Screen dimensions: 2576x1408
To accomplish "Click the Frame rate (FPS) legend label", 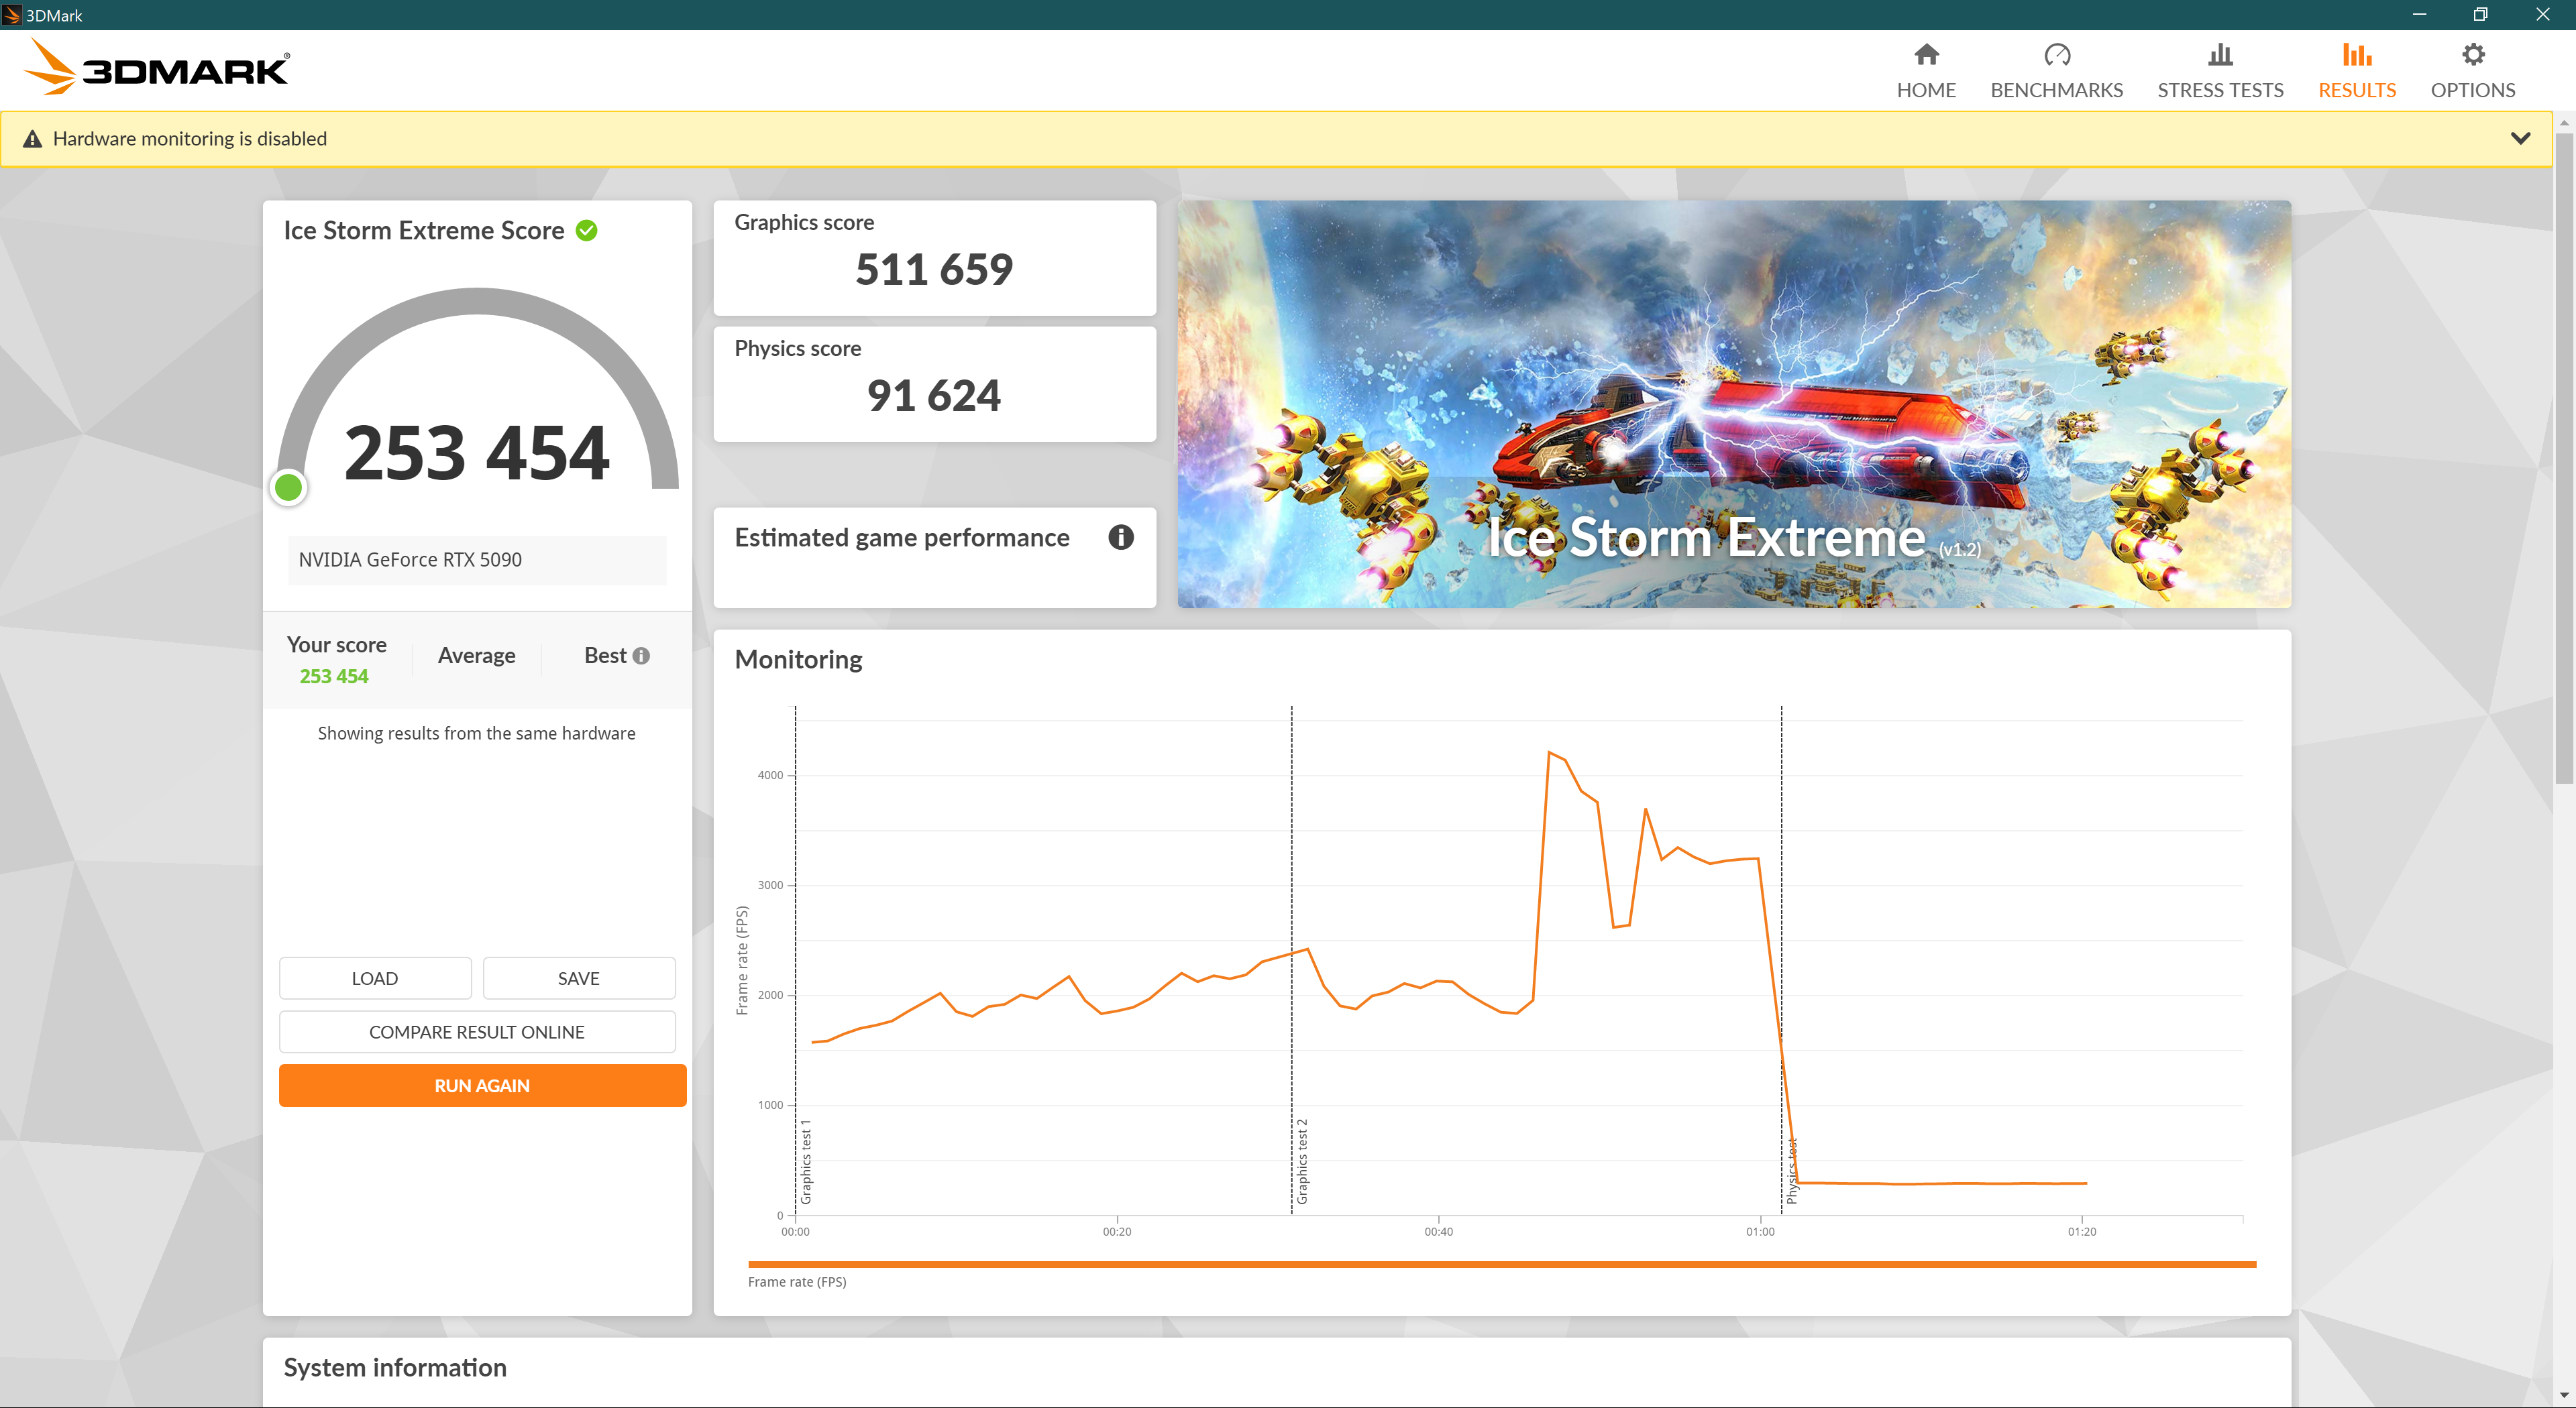I will (797, 1282).
